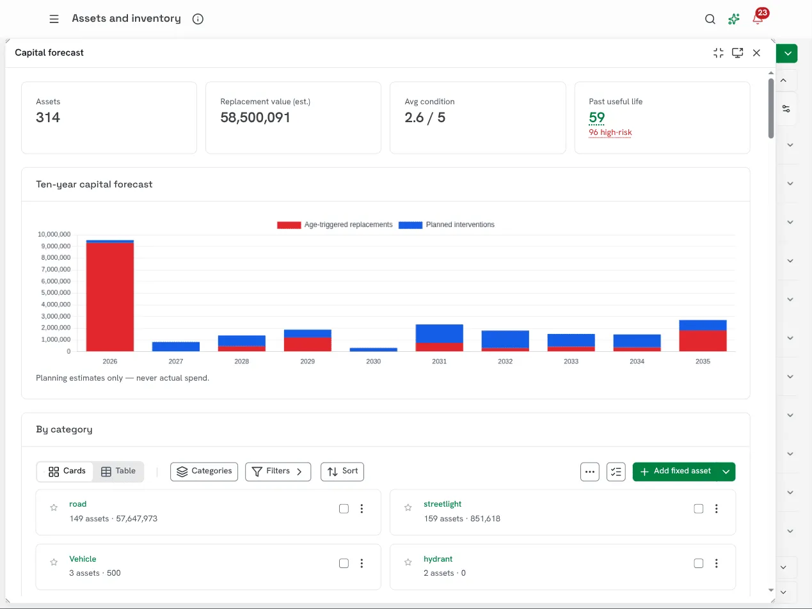Collapse the Capital forecast panel with the minimize-arrows icon

point(719,53)
